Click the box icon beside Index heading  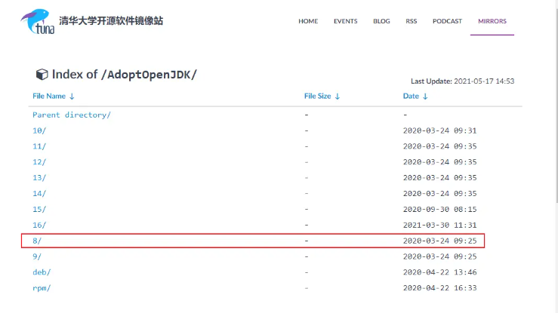pos(42,74)
